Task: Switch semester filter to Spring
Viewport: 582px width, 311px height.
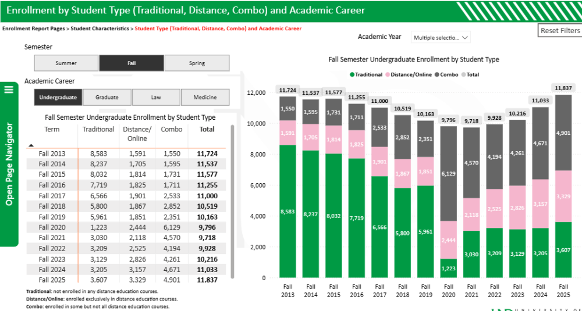Action: coord(197,63)
